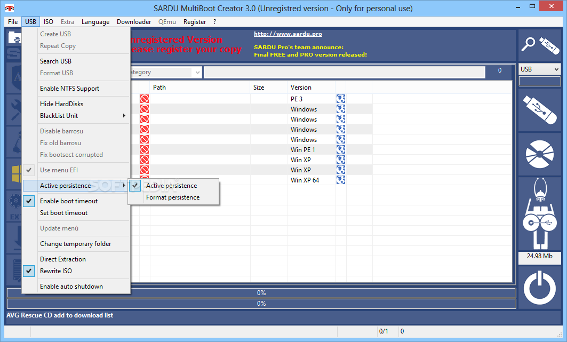The image size is (567, 342).
Task: Click the 0/1 status bar counter
Action: coord(384,331)
